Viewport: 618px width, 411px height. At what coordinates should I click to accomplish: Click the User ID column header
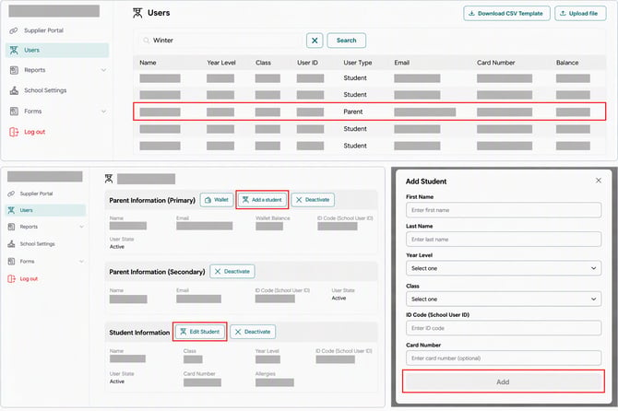(307, 63)
